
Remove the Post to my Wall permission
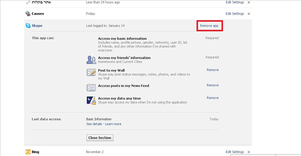213,70
